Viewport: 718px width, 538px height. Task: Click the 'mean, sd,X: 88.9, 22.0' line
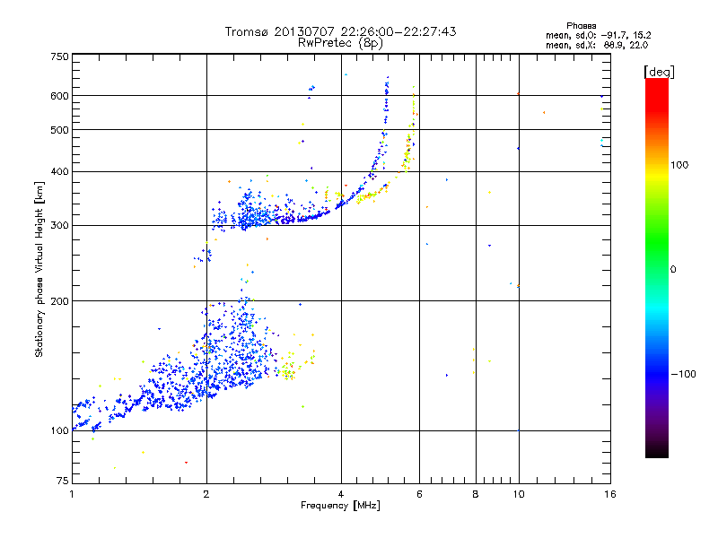click(598, 45)
